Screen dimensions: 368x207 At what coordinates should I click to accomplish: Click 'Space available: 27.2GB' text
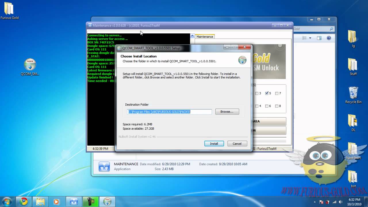[x=138, y=129]
